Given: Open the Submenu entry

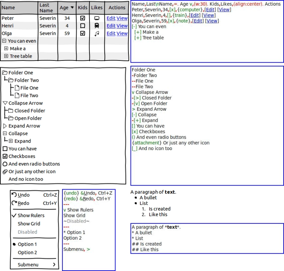Looking at the screenshot, I should 34,265.
